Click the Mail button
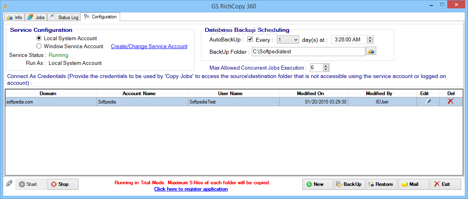468x199 pixels. [414, 184]
